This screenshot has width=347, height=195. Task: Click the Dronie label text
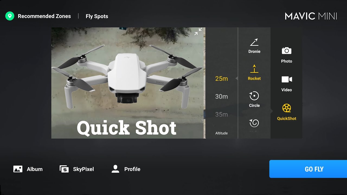254,51
